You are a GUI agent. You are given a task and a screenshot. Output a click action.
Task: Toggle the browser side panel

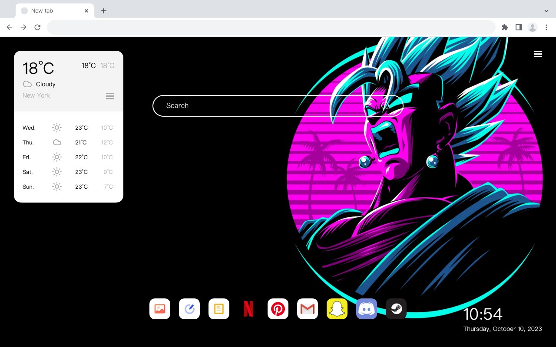pyautogui.click(x=518, y=27)
